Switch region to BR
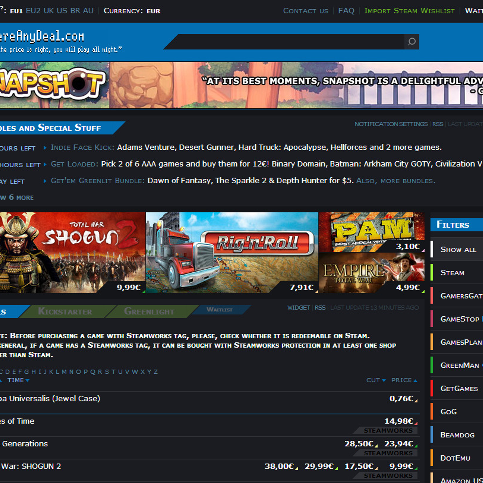 75,11
